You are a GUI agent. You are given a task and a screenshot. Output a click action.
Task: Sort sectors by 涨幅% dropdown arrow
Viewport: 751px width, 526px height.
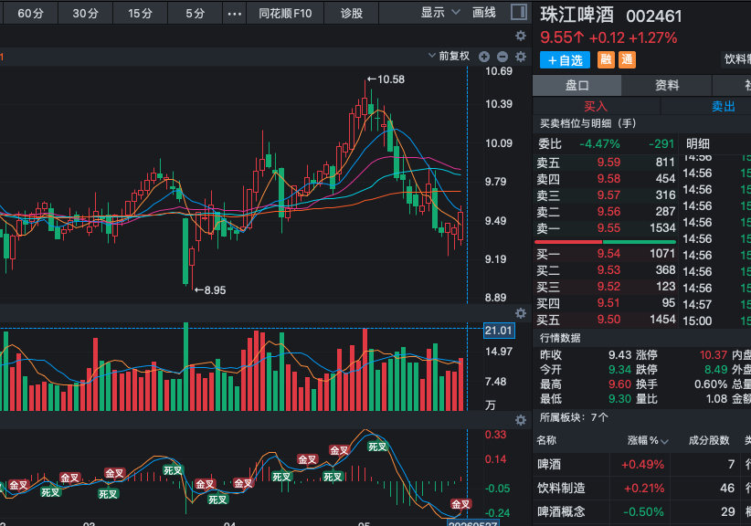pos(664,441)
